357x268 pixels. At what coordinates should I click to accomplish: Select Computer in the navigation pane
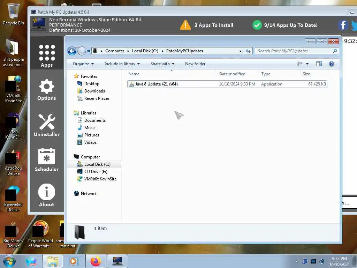click(87, 157)
